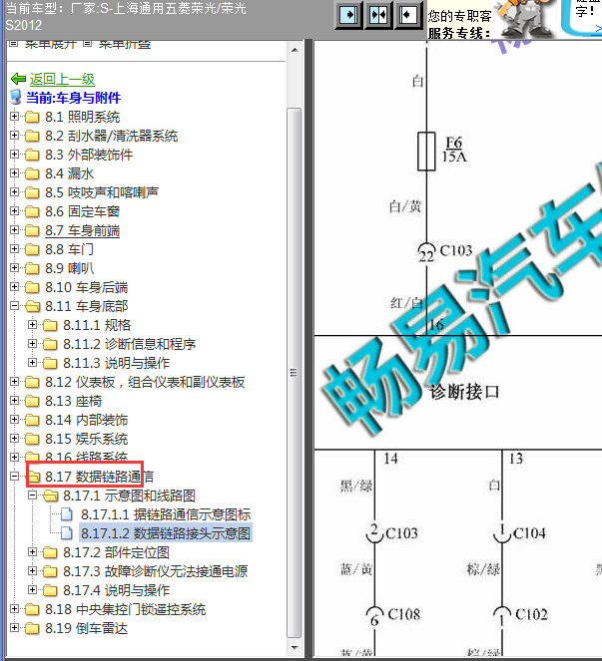
Task: Select 8.10 车身后端 tree item
Action: tap(86, 287)
